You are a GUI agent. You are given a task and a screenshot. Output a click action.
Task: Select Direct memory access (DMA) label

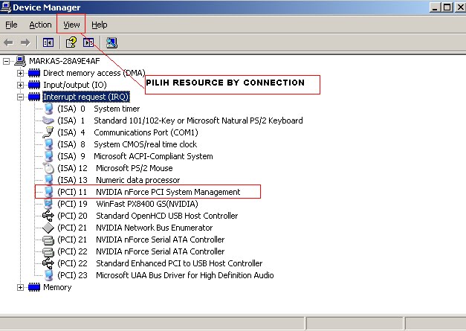[94, 73]
